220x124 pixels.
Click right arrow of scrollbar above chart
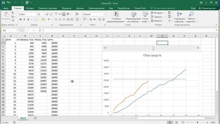point(198,48)
